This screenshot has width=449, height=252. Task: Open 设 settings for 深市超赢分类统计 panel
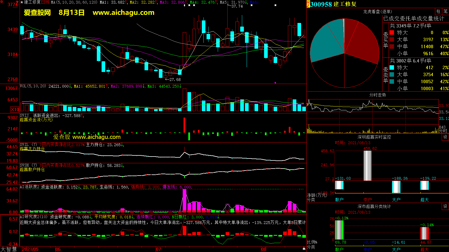click(x=445, y=206)
